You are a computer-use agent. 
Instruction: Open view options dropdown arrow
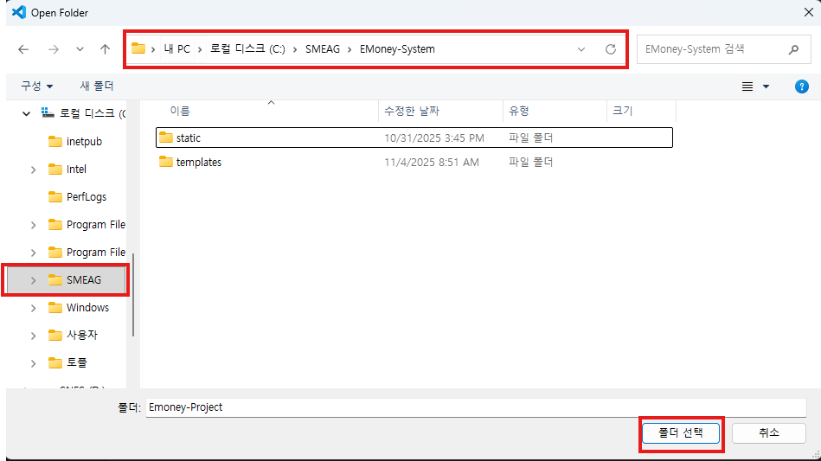[x=766, y=86]
